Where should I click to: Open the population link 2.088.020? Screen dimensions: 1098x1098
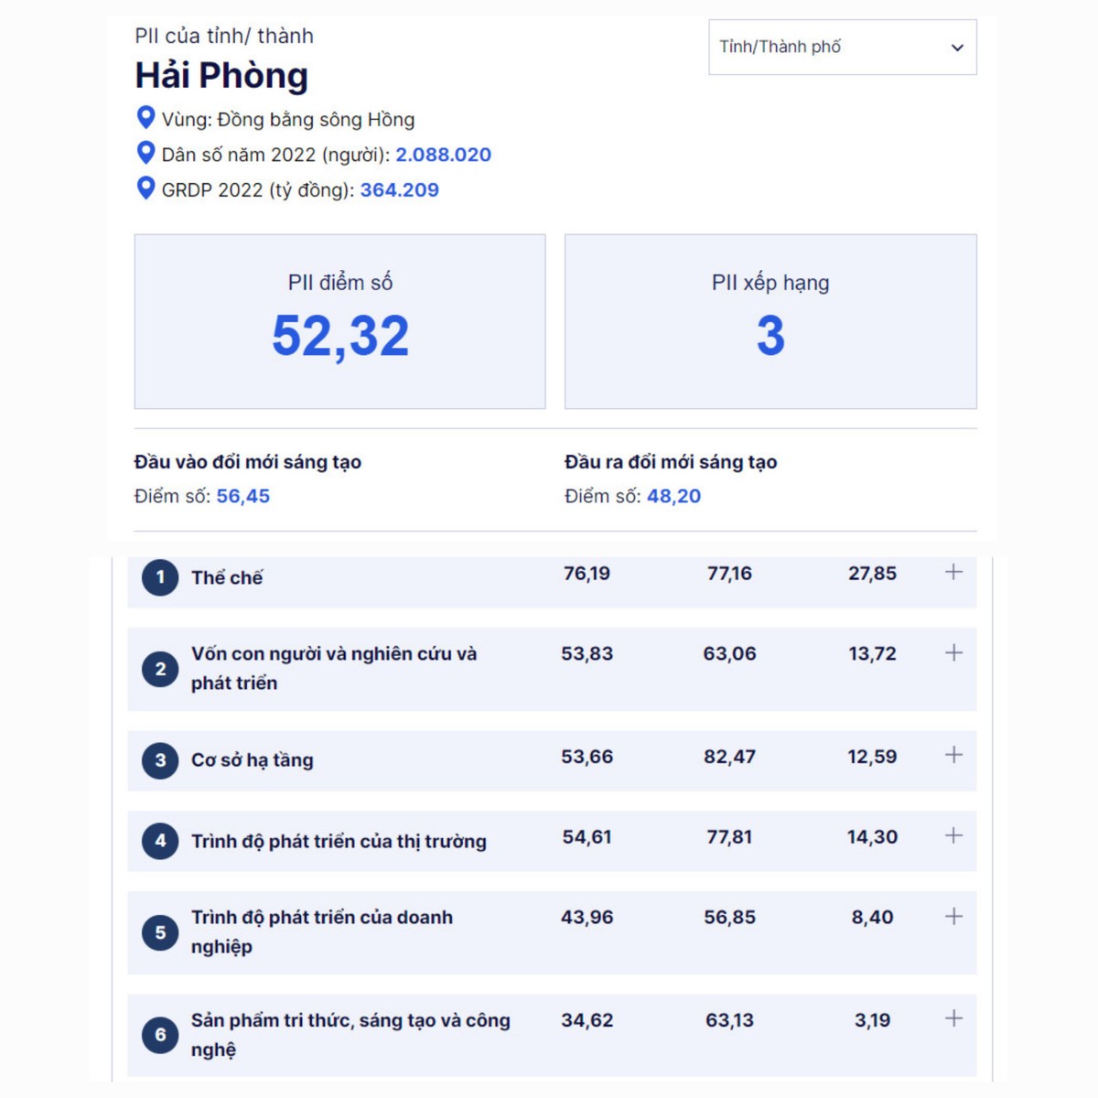pyautogui.click(x=444, y=155)
